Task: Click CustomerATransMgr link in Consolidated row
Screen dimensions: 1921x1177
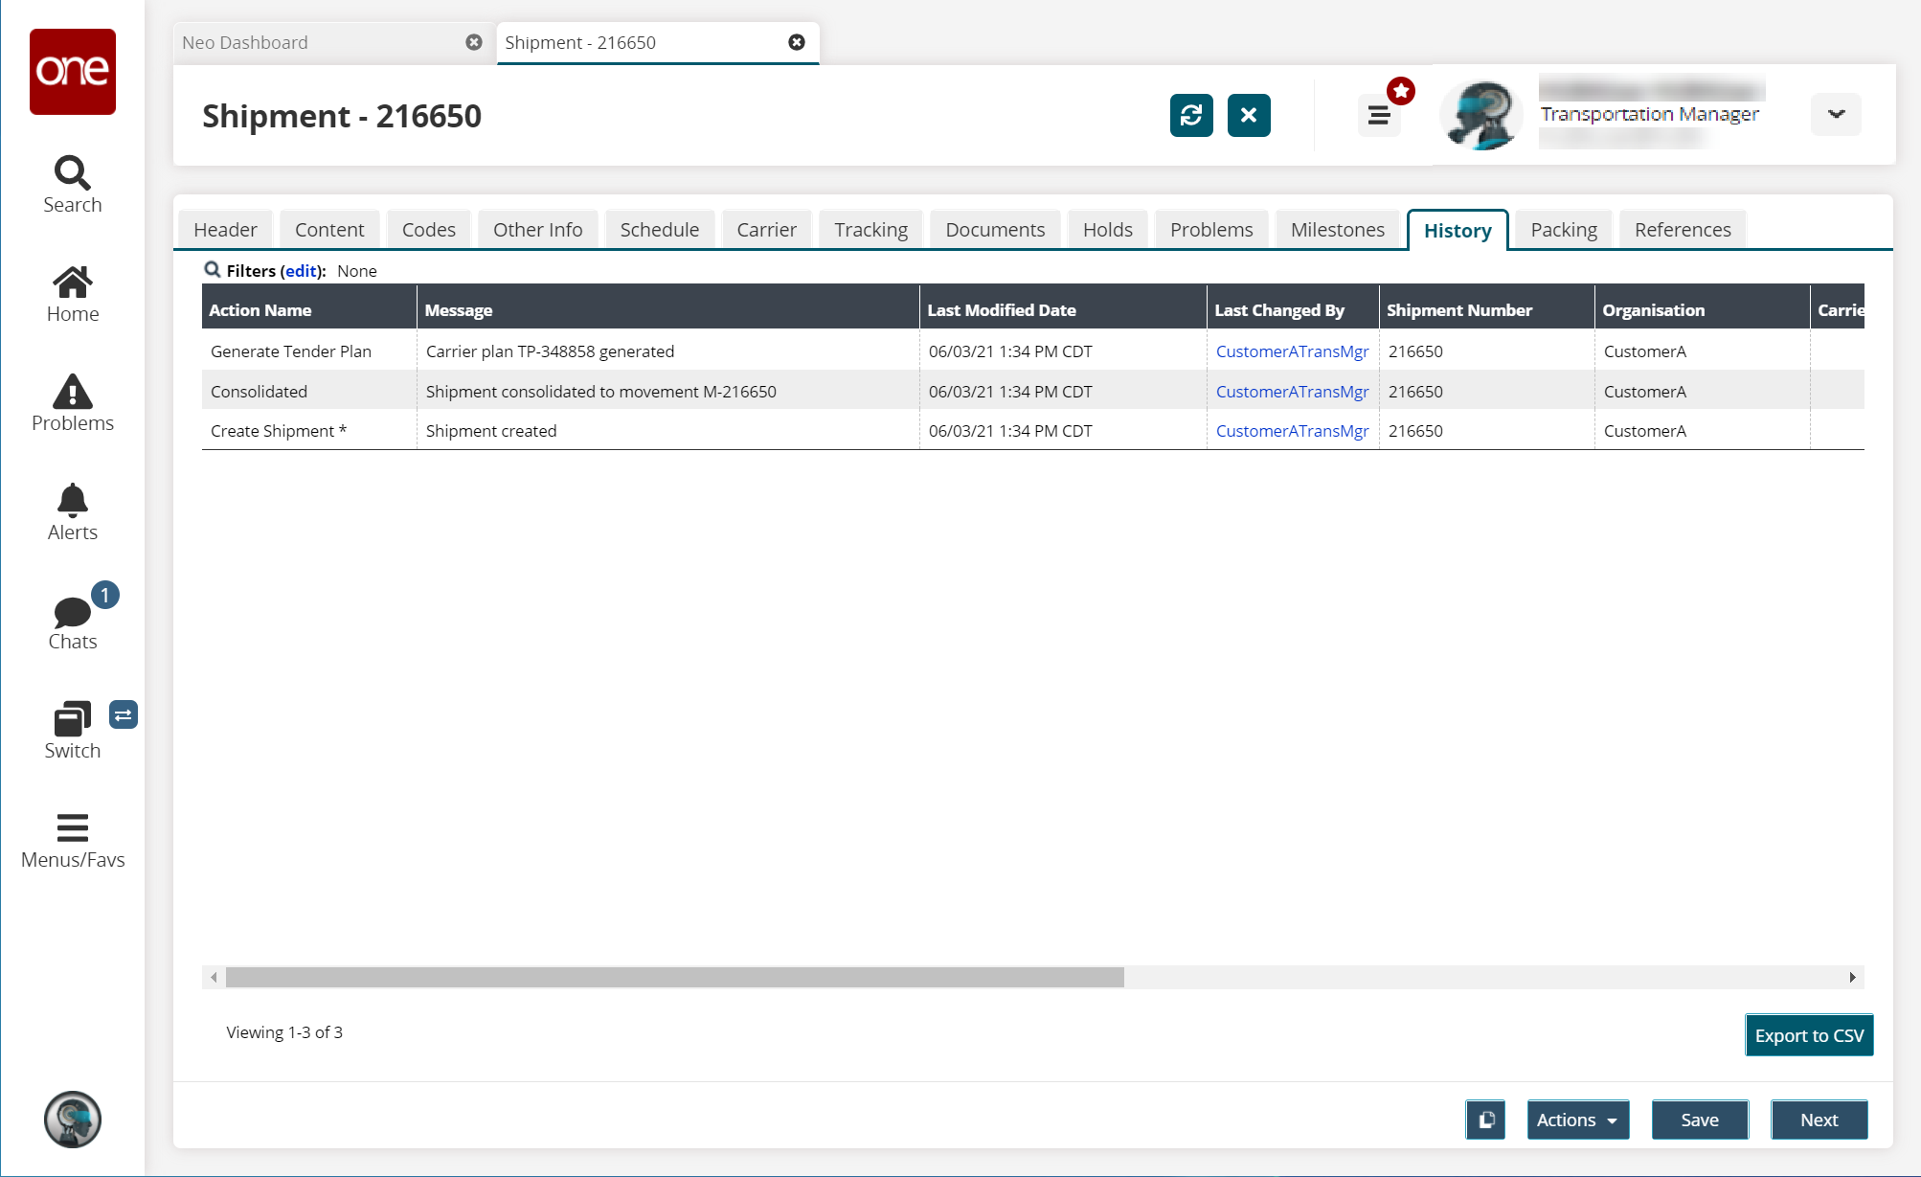Action: [1292, 392]
